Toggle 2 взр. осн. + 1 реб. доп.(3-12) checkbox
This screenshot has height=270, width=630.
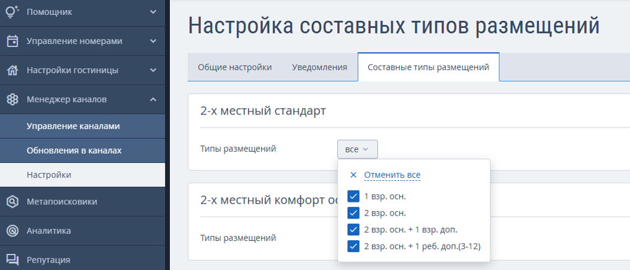tap(353, 246)
